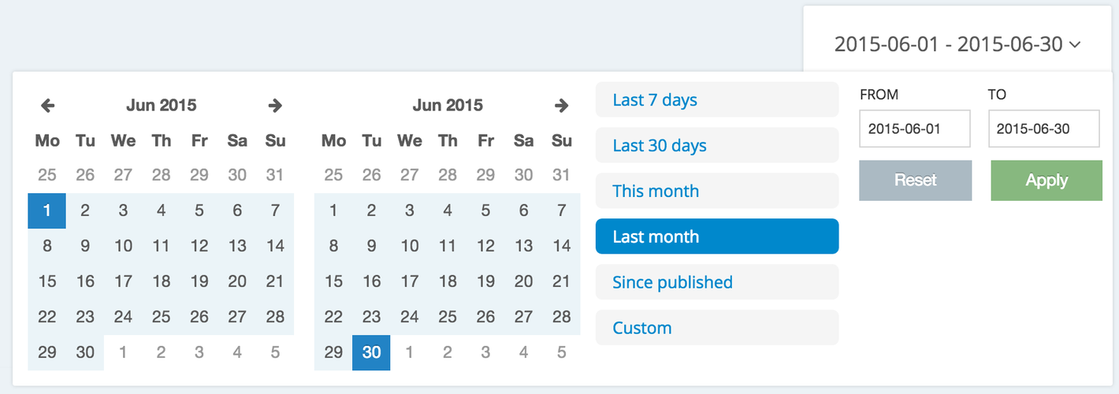Go to previous month in left calendar

click(x=47, y=105)
